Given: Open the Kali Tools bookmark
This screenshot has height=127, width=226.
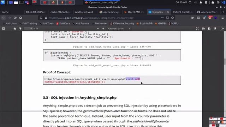Looking at the screenshot, I should pyautogui.click(x=47, y=24).
